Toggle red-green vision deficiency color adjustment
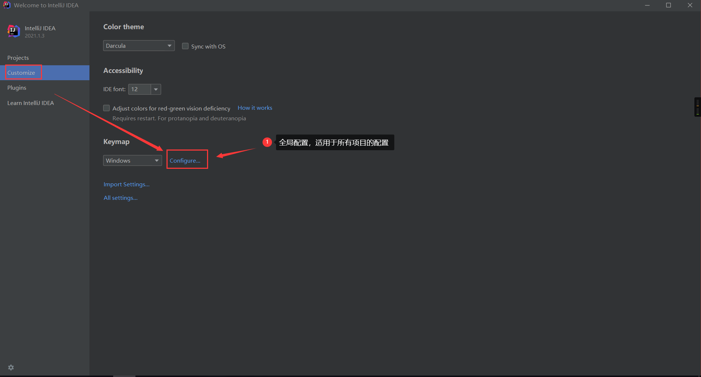701x377 pixels. [107, 108]
